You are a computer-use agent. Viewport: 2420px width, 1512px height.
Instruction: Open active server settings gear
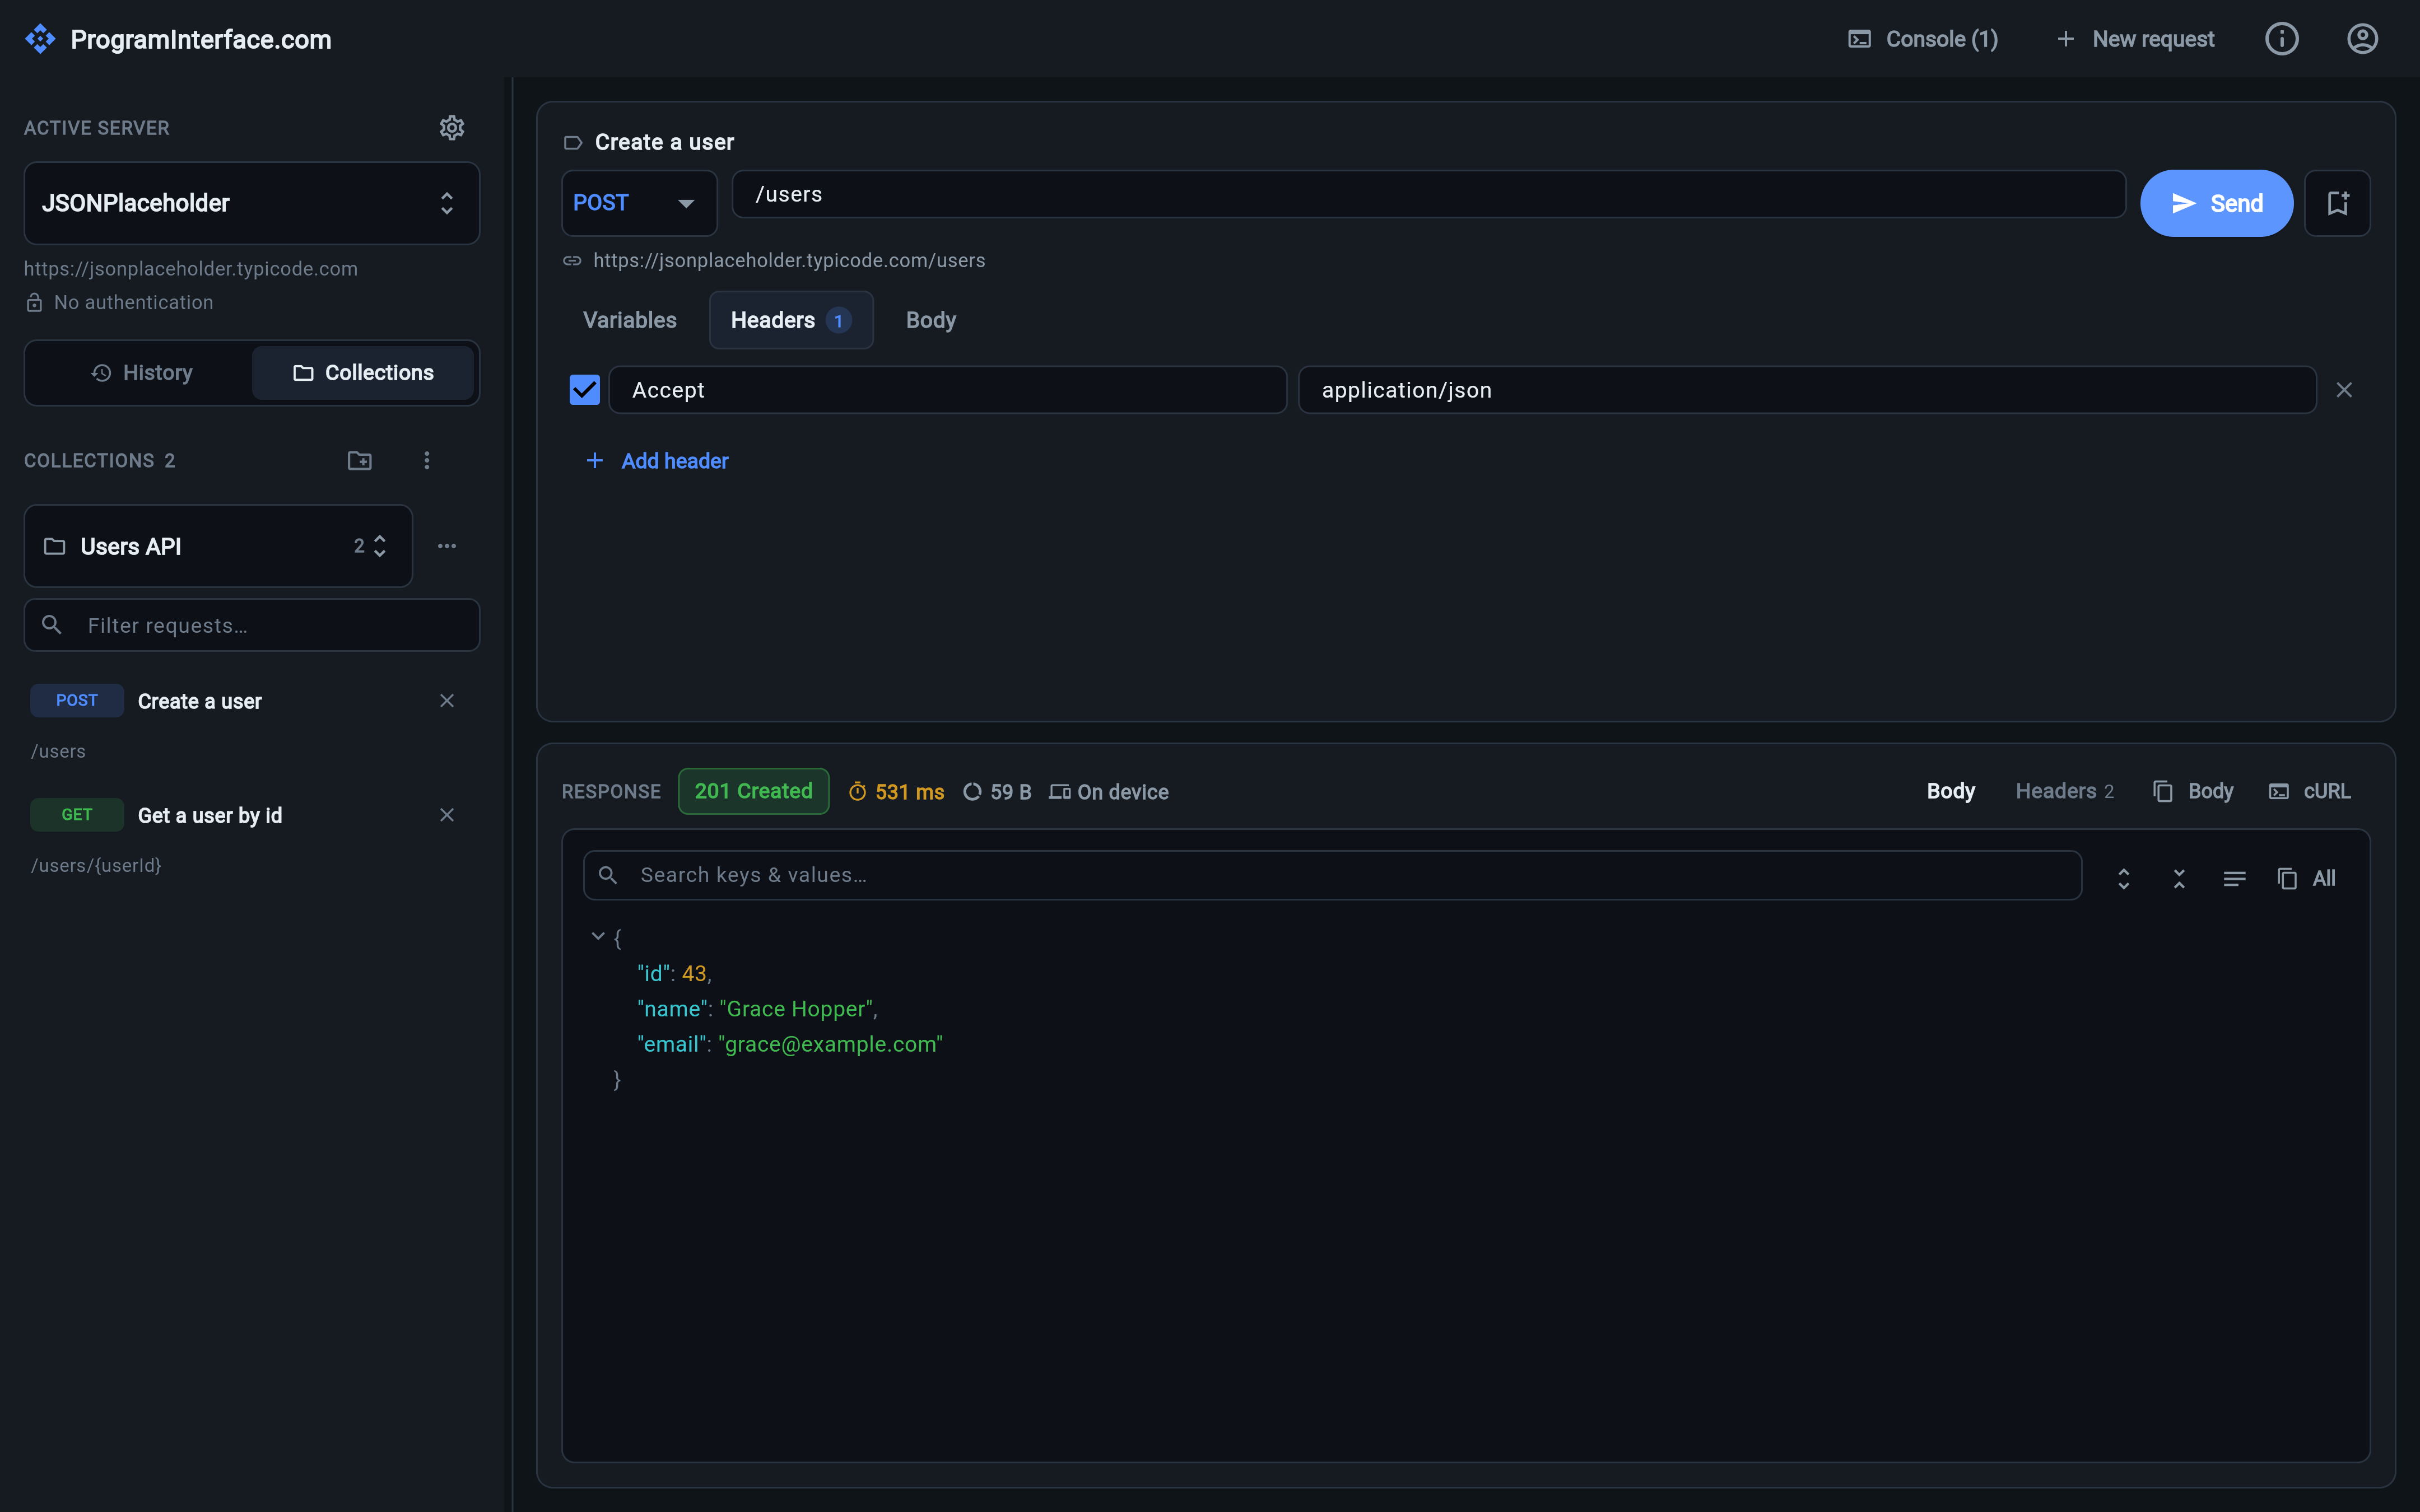click(452, 127)
